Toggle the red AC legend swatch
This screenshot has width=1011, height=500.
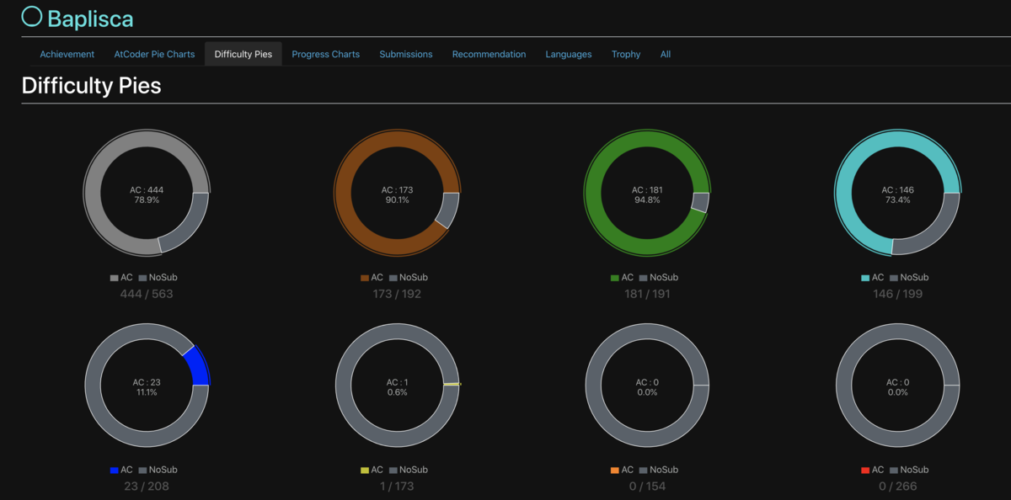coord(866,470)
